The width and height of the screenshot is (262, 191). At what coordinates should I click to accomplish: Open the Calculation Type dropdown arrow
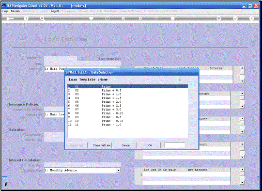[x=118, y=171]
